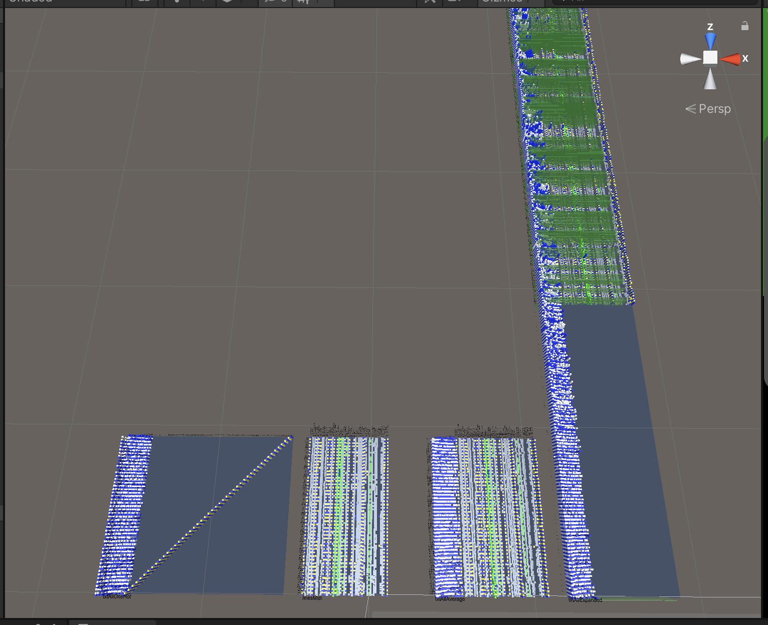Viewport: 768px width, 625px height.
Task: Click the red X axis cone on gizmo
Action: click(x=730, y=59)
